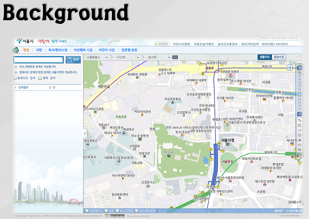Check the 현재지도 검색 checkbox
Image resolution: width=309 pixels, height=219 pixels.
coord(15,78)
